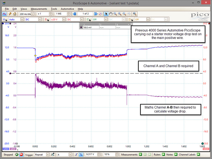Viewport: 212px width, 159px height.
Task: Open the Measurements menu
Action: click(39, 9)
